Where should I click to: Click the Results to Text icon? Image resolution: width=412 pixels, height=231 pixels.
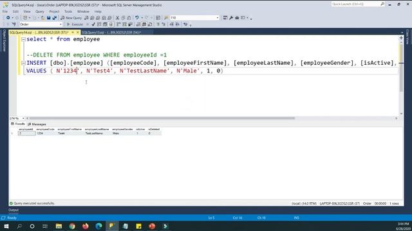(x=138, y=24)
